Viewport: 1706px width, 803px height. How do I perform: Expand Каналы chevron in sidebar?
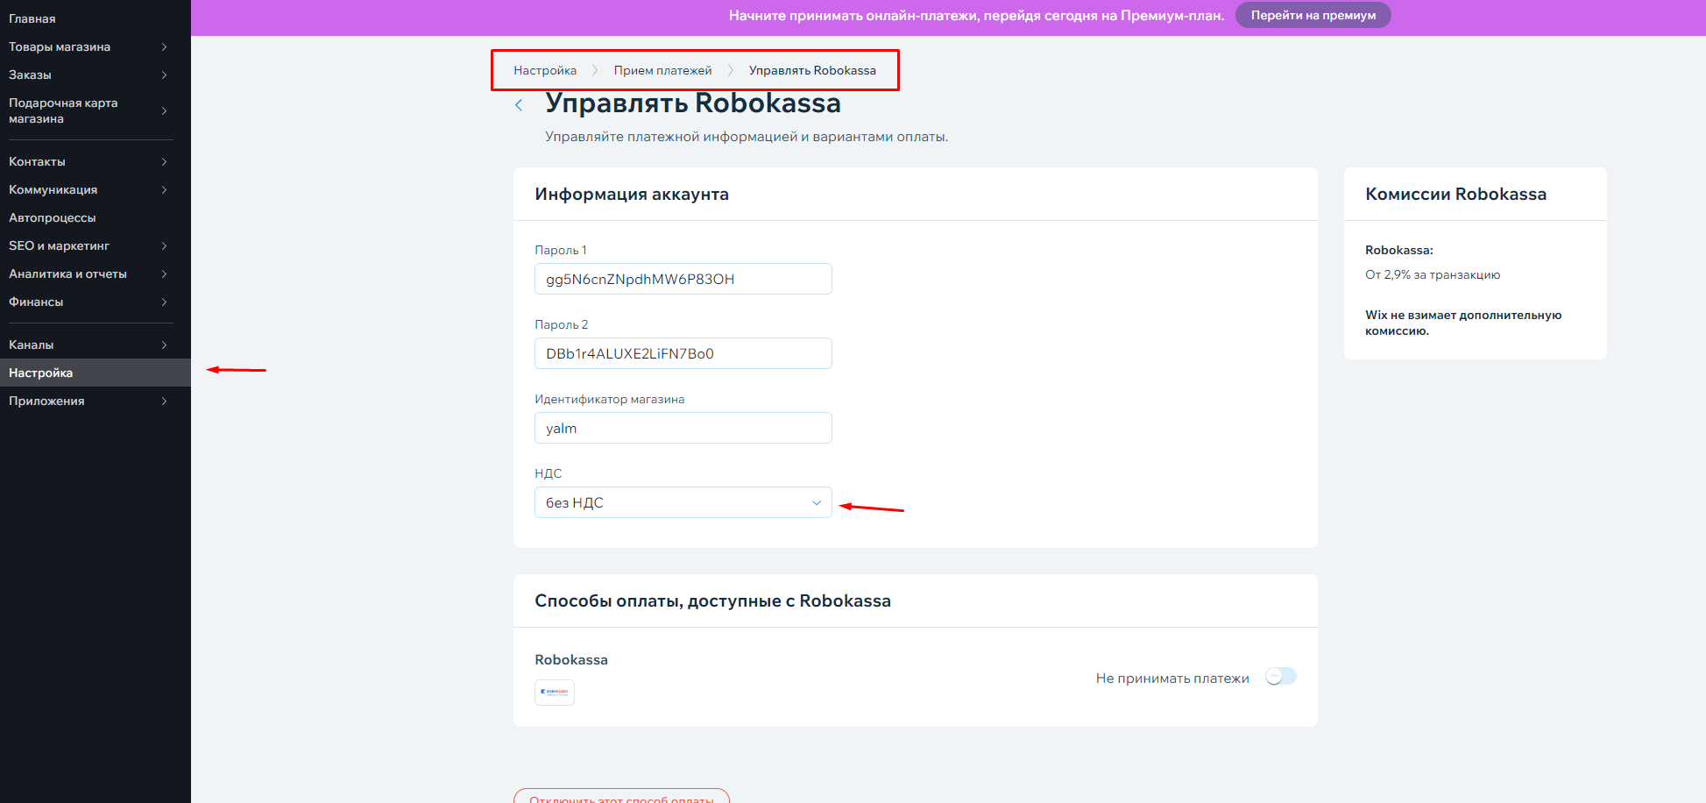164,345
